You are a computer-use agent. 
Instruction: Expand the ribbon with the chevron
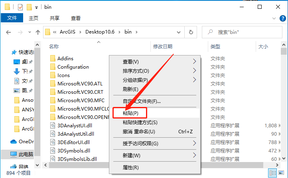coord(274,18)
